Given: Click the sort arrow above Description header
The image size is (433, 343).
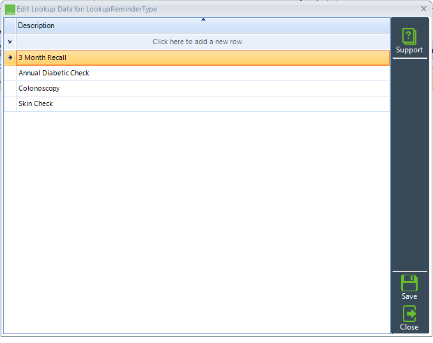Looking at the screenshot, I should (x=203, y=20).
